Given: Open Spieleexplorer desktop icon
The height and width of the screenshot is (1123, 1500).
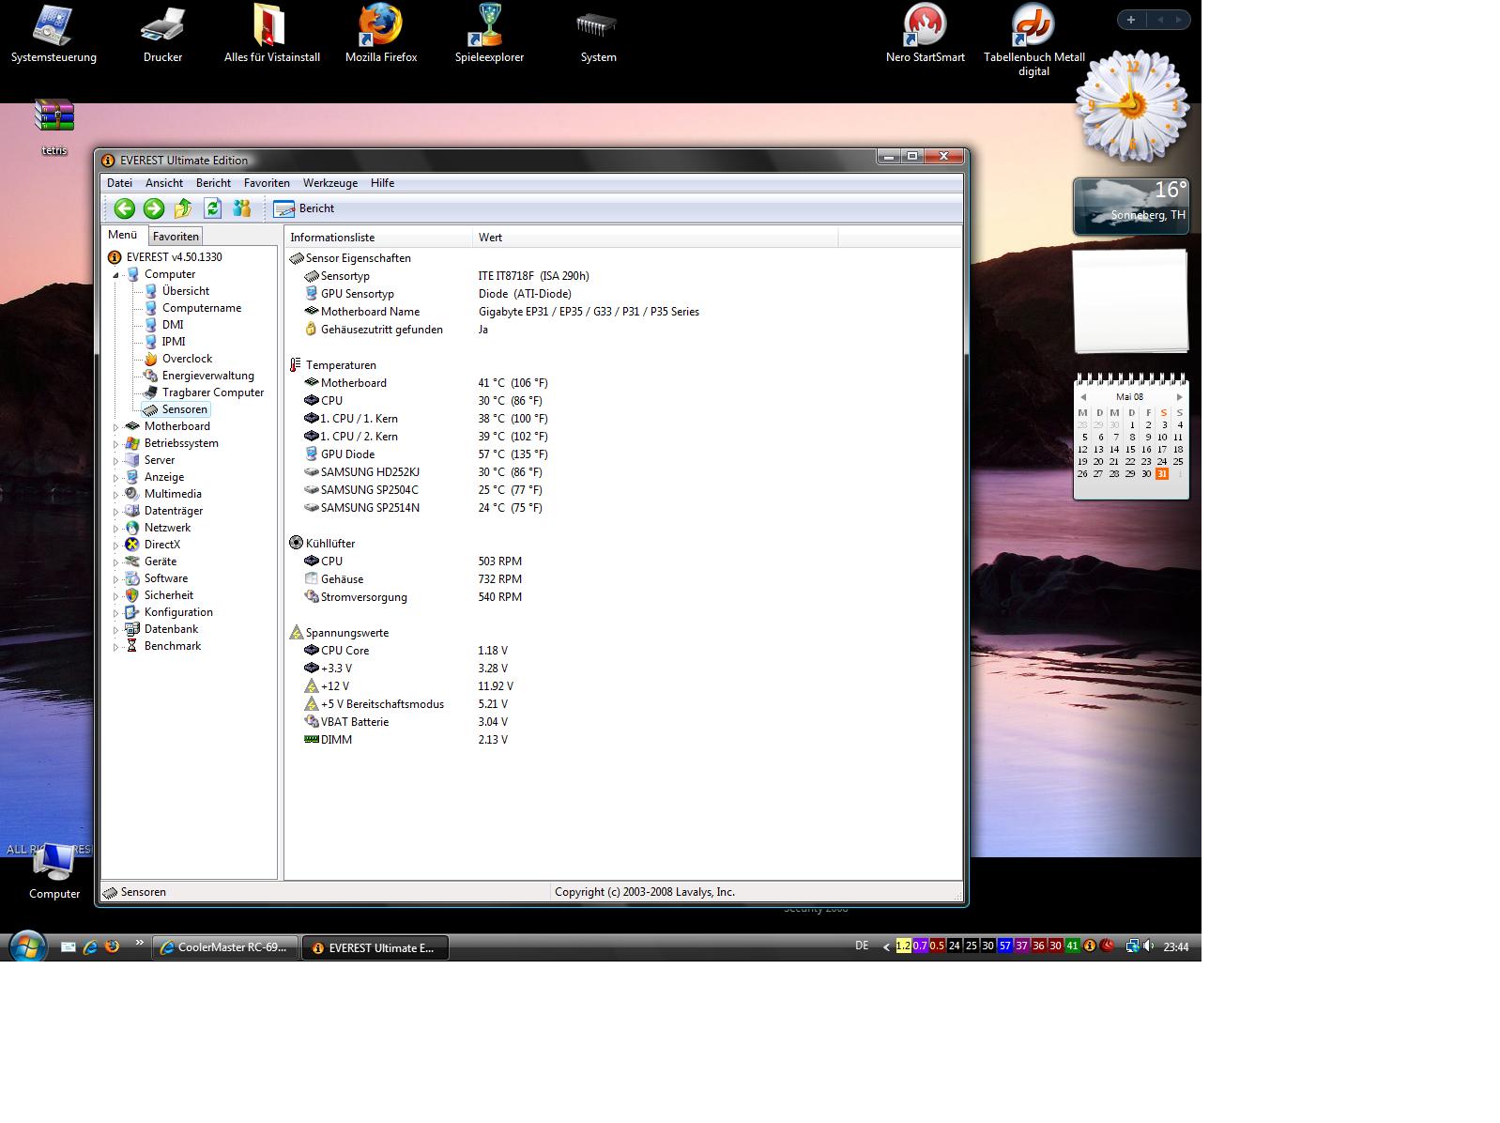Looking at the screenshot, I should (x=489, y=35).
